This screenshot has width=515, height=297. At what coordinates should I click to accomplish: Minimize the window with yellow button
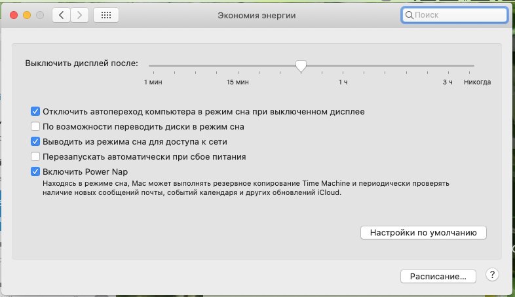pos(27,15)
